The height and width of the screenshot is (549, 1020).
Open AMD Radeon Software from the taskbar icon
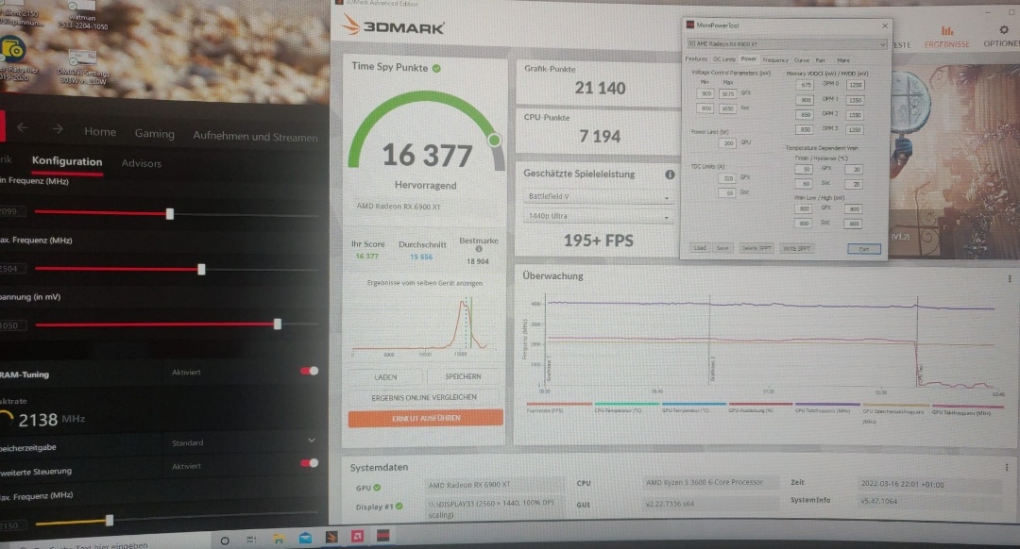click(357, 536)
